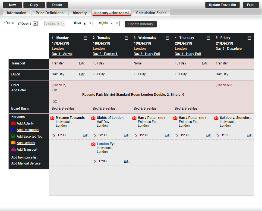The height and width of the screenshot is (211, 262).
Task: Open Thursday's Day 4 - Harry Pott... link
Action: (189, 54)
